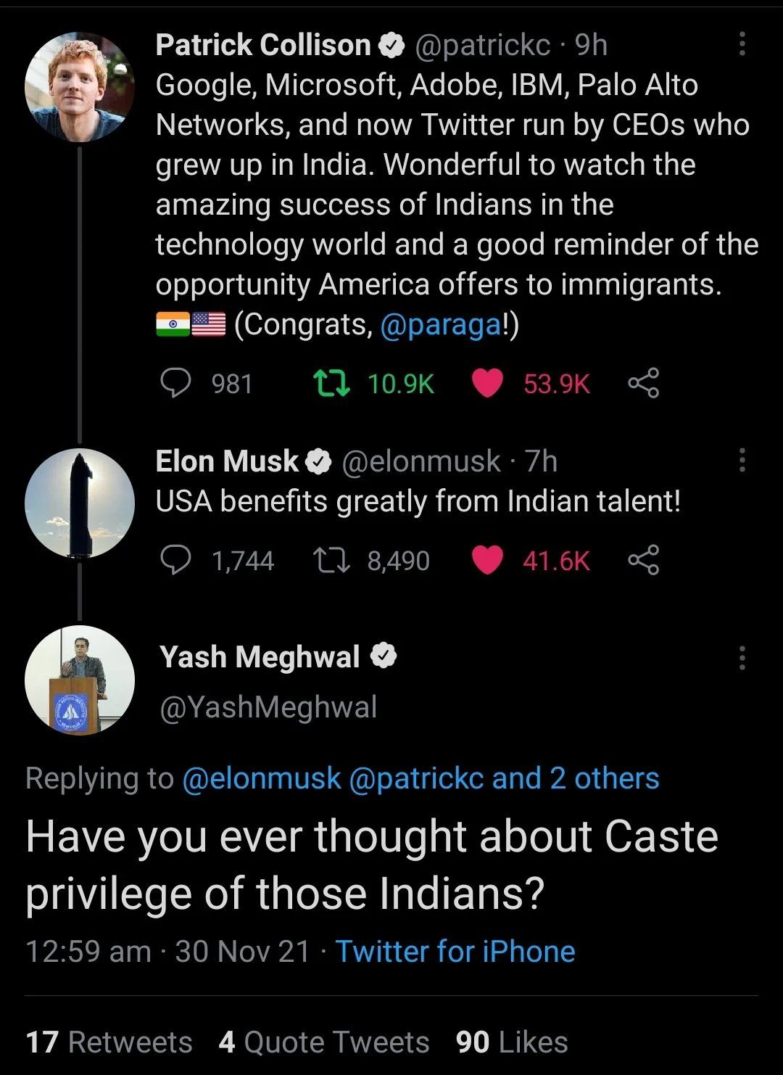Reply to Elon Musk's tweet
Image resolution: width=783 pixels, height=1075 pixels.
pos(175,560)
